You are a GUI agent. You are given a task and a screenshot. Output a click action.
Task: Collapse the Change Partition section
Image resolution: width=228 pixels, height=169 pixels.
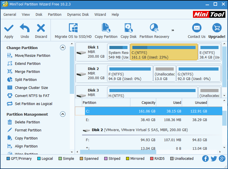coord(63,48)
